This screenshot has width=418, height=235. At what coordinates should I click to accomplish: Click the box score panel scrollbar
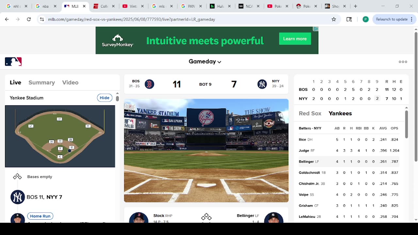[406, 124]
